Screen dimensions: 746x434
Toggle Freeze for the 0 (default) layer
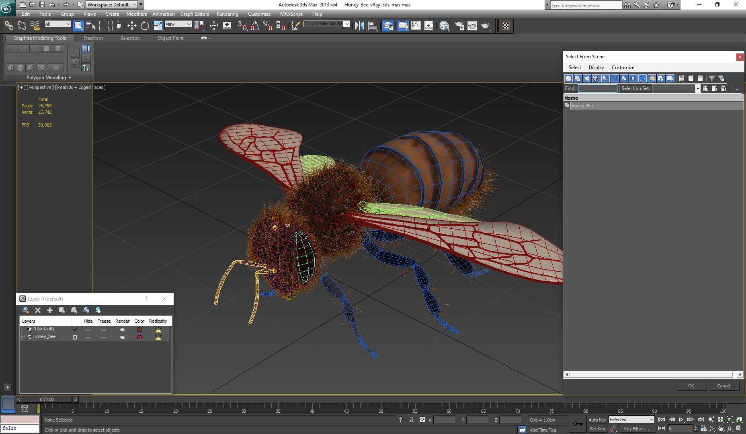point(104,330)
